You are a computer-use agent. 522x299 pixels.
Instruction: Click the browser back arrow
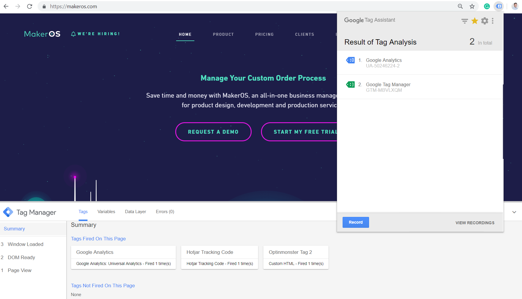pos(6,6)
